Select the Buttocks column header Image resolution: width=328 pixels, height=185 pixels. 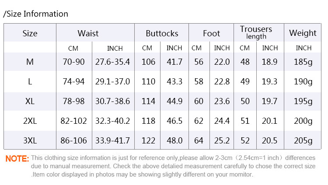tap(162, 33)
